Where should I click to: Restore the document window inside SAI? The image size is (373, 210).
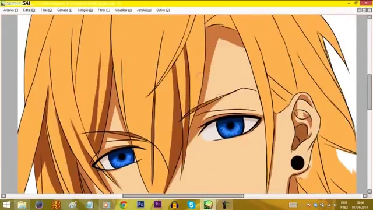pyautogui.click(x=364, y=10)
